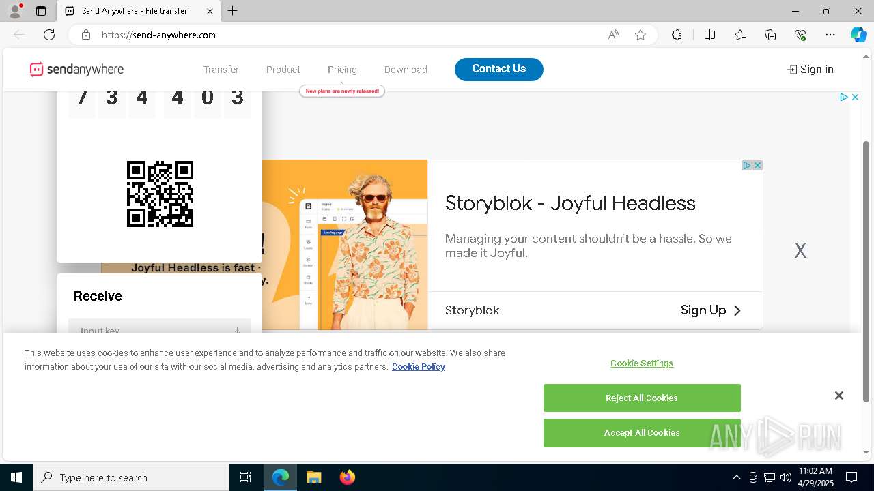Close the cookie banner
Screen dimensions: 874x491
tap(839, 396)
